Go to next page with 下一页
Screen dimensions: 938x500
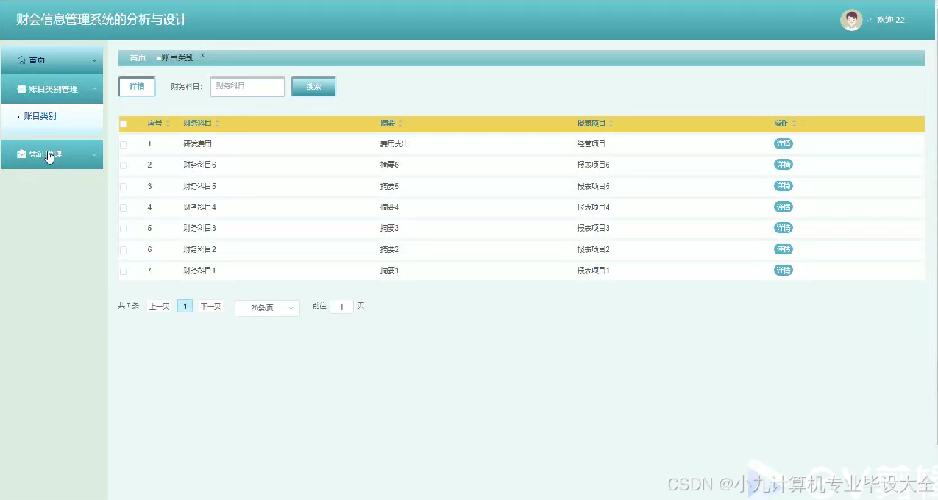(x=210, y=306)
